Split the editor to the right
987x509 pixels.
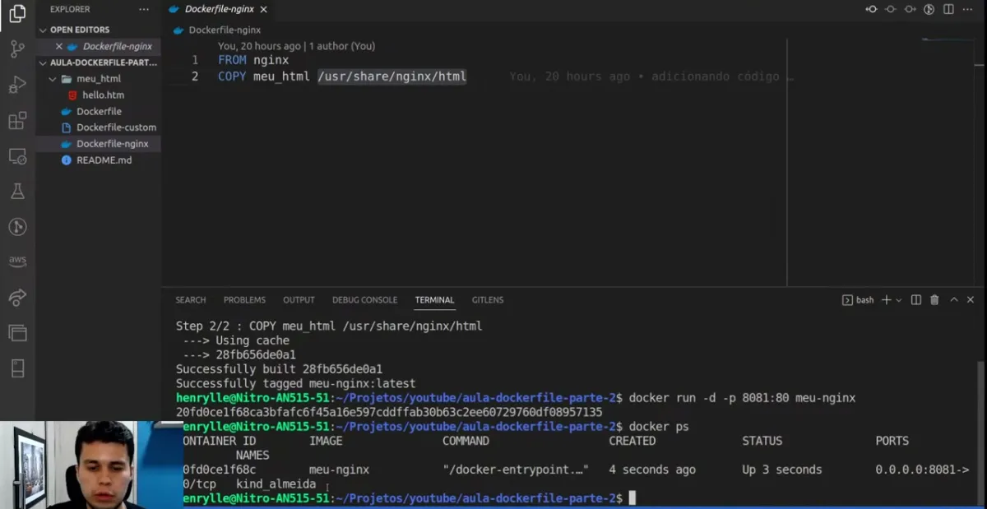(x=948, y=9)
